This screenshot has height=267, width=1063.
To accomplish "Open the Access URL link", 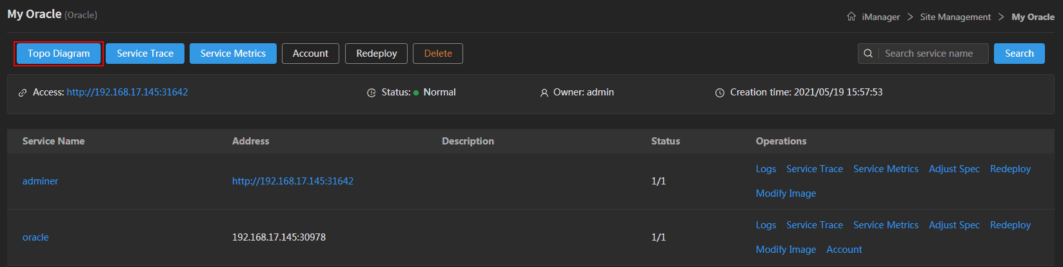I will 127,92.
